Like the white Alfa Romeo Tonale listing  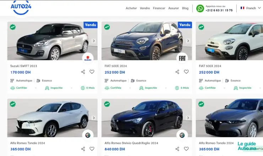(x=92, y=149)
